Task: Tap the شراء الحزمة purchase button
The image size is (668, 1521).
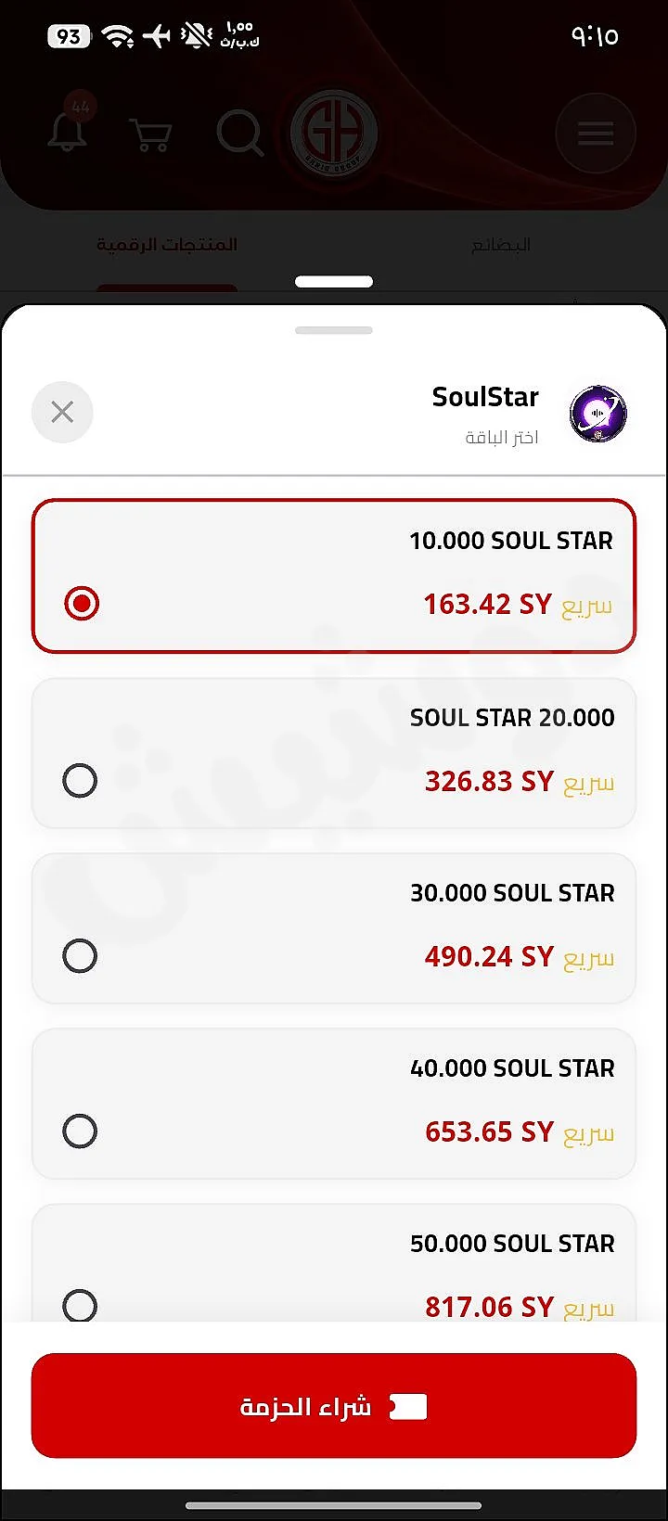Action: tap(334, 1406)
